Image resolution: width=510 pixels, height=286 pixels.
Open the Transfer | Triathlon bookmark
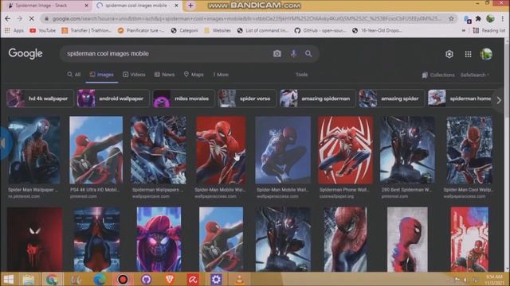pos(87,30)
